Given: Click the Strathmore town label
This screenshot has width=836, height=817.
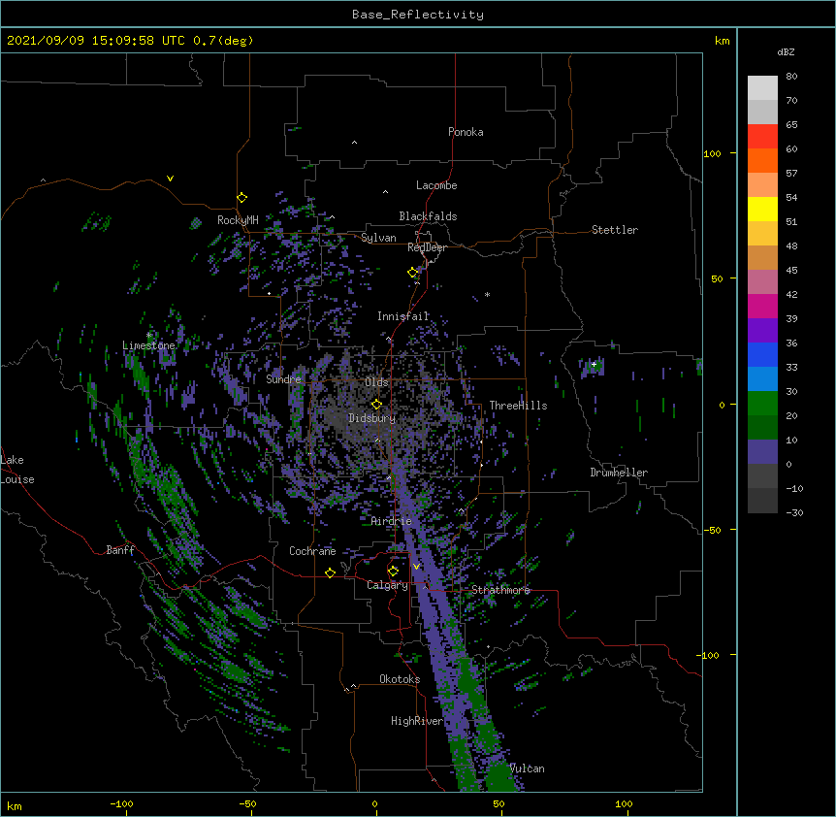Looking at the screenshot, I should click(x=500, y=590).
